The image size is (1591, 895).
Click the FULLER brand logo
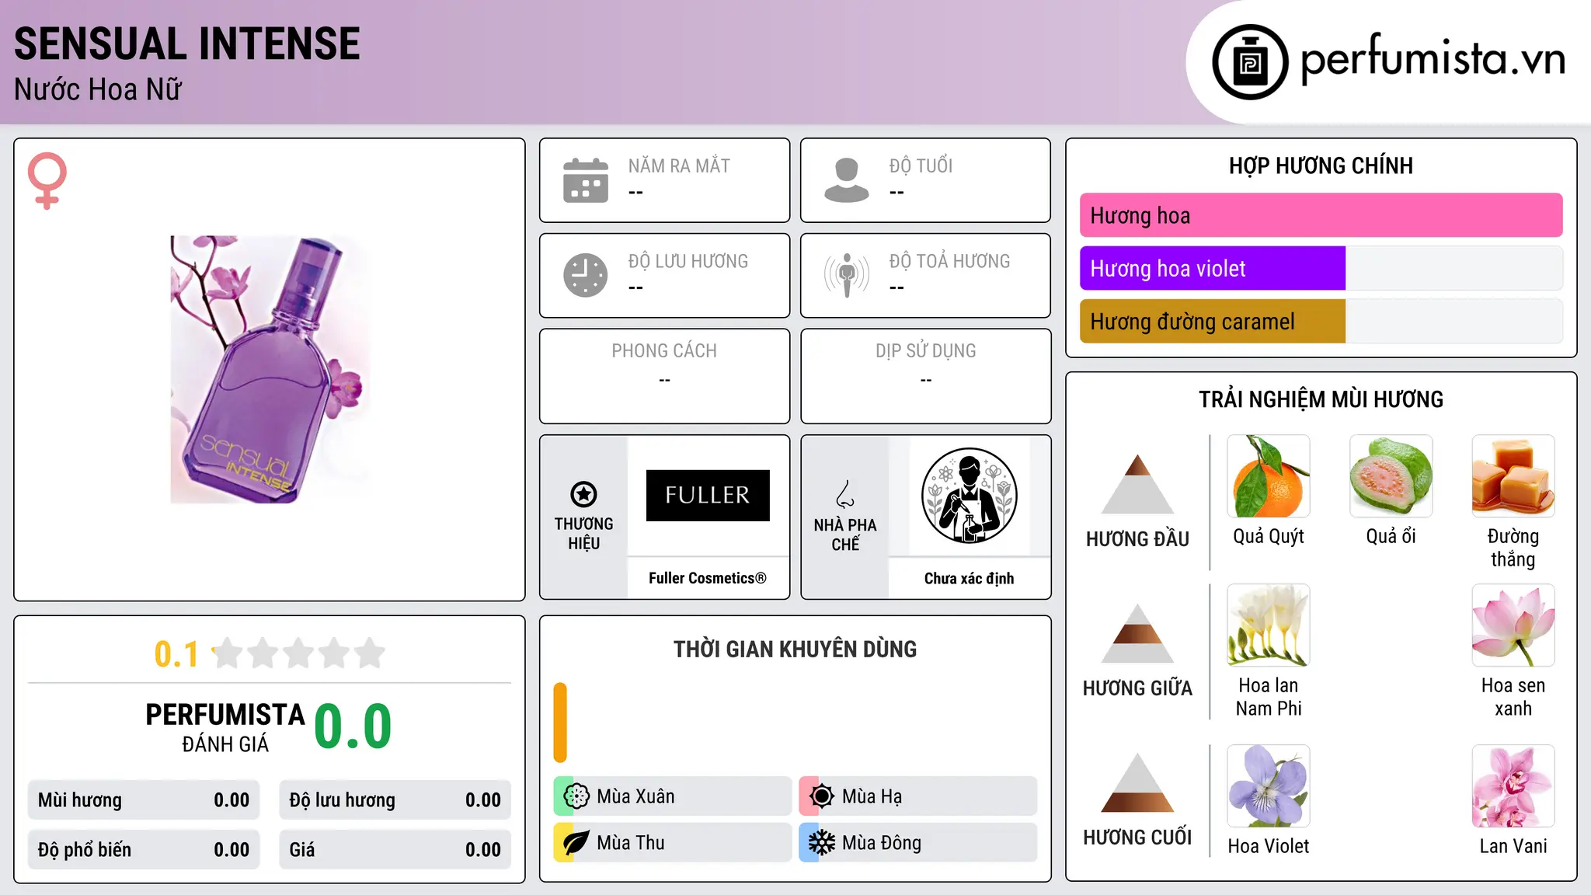(708, 495)
